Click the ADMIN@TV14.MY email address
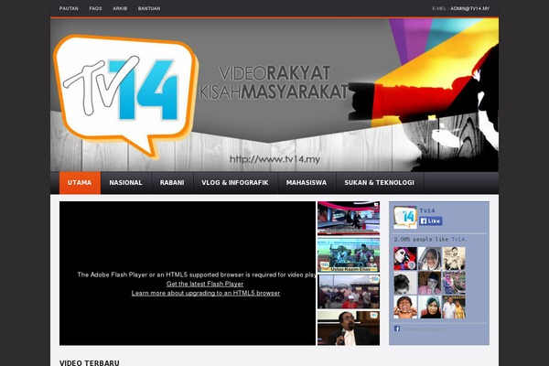Screen dimensions: 549x366 tap(470, 8)
